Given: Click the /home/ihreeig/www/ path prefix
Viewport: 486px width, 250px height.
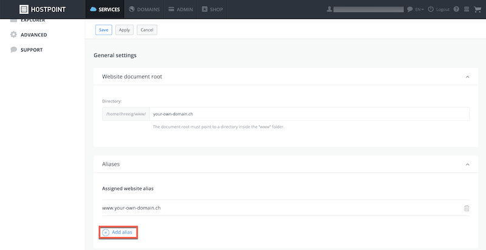Looking at the screenshot, I should 126,114.
